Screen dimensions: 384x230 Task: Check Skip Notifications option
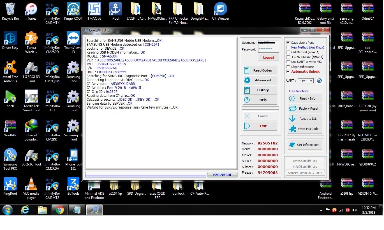click(x=288, y=67)
